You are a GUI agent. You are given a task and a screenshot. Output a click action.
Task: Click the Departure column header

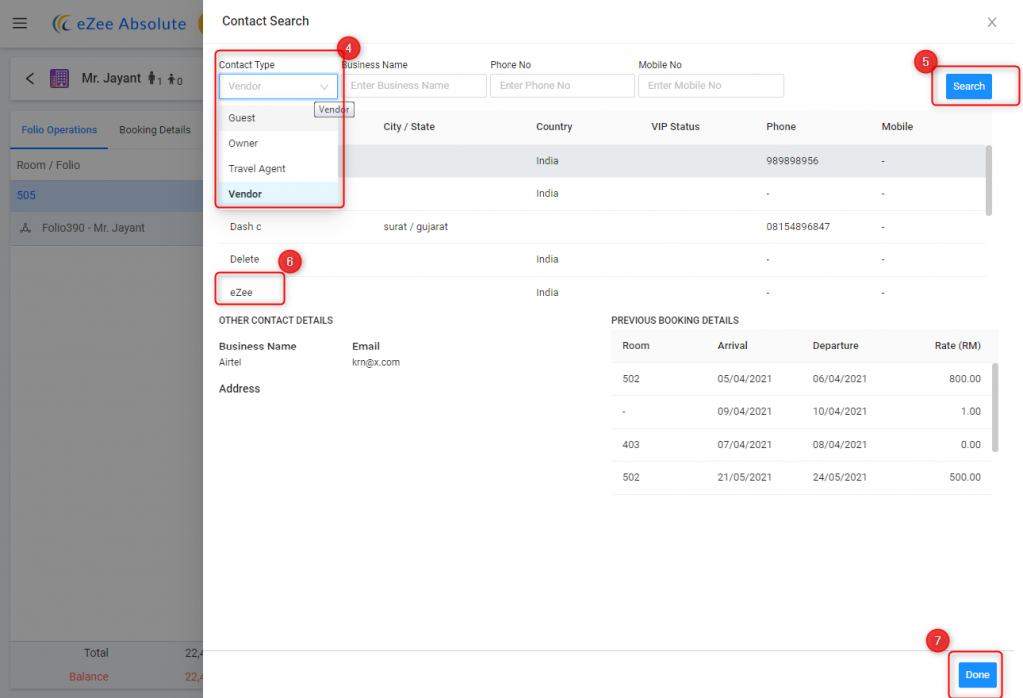(x=835, y=346)
